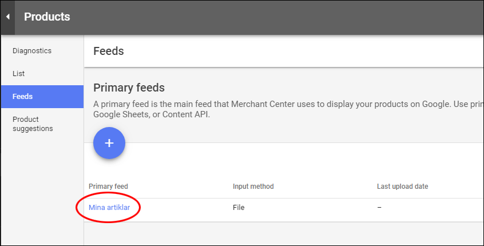Screen dimensions: 484x246
Task: Click the Feeds heading in content panel
Action: 109,51
